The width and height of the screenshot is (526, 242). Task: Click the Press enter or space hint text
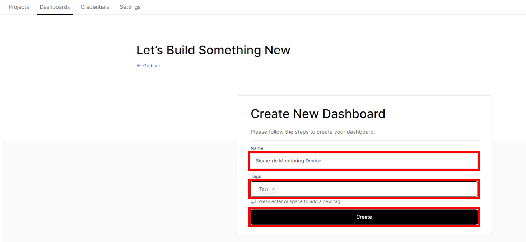(x=299, y=201)
